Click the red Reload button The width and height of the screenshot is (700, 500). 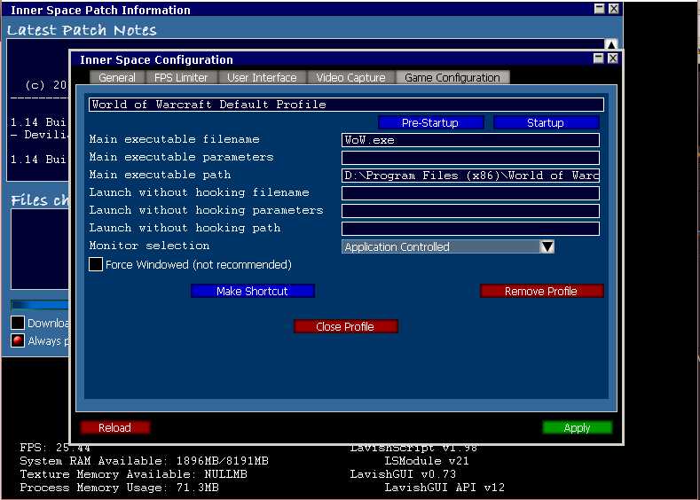[x=115, y=427]
